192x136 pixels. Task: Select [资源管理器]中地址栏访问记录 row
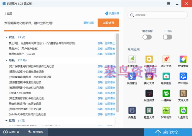point(60,88)
